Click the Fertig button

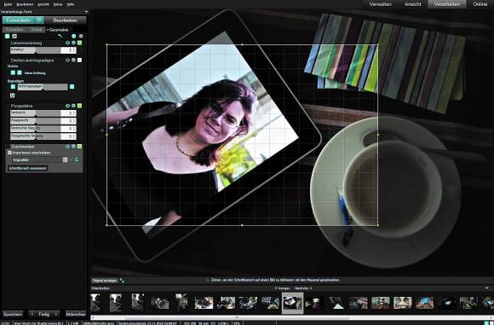tap(43, 314)
